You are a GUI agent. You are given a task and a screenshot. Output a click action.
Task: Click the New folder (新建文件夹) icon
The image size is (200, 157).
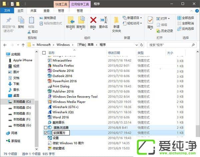point(116,20)
